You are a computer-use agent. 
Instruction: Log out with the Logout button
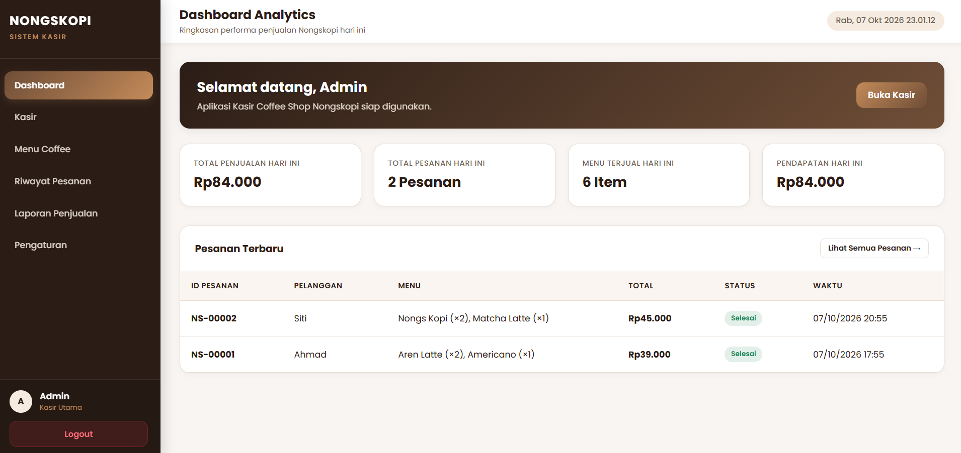pyautogui.click(x=78, y=434)
